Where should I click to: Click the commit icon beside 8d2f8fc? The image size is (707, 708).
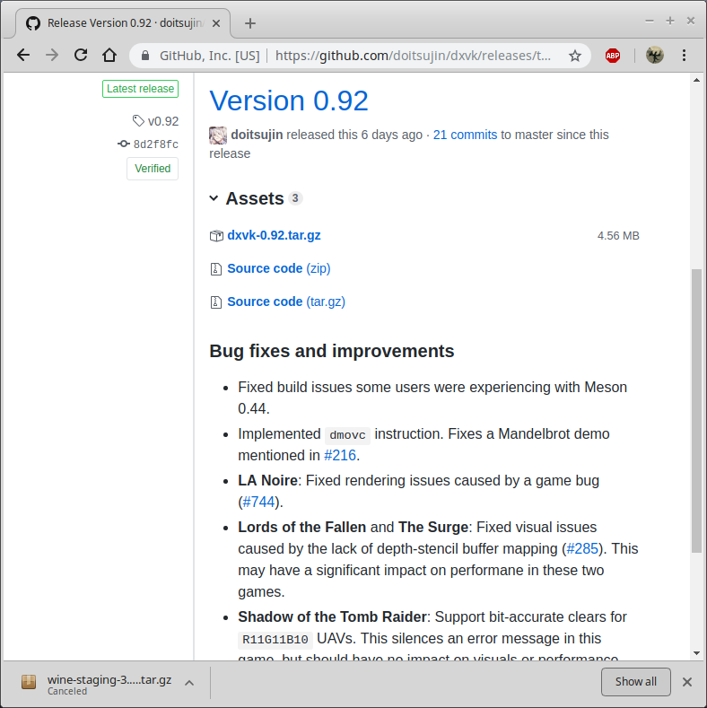coord(124,144)
